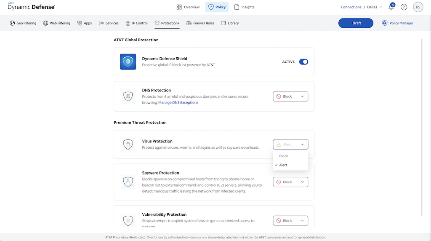Open the Web Filtering section
Viewport: 431px width, 241px height.
(57, 23)
